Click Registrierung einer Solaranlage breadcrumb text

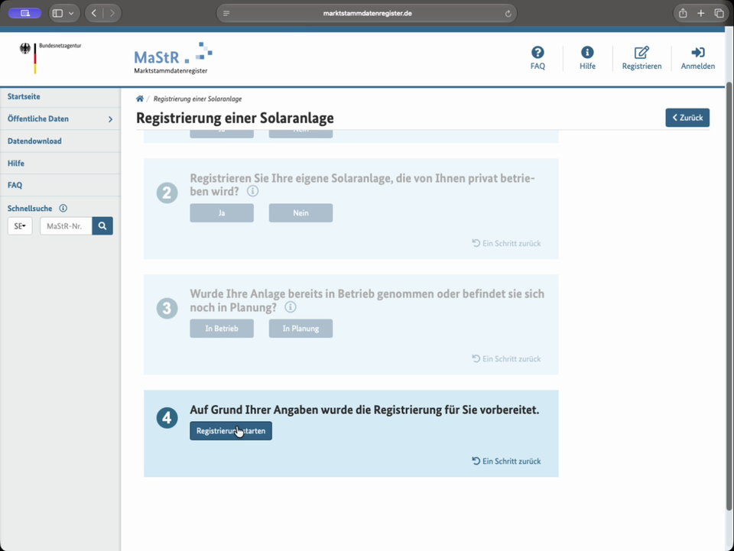(197, 99)
